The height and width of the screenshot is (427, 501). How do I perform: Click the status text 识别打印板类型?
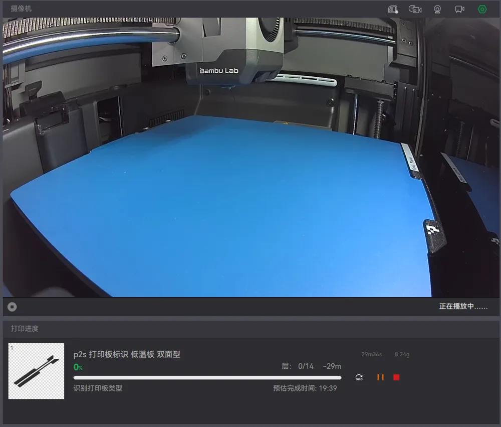pyautogui.click(x=98, y=388)
